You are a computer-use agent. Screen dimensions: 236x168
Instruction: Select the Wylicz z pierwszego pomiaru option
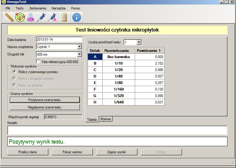pyautogui.click(x=14, y=72)
